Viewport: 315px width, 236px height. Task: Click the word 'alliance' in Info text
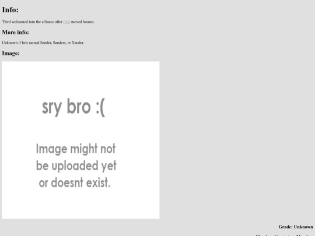coord(48,22)
